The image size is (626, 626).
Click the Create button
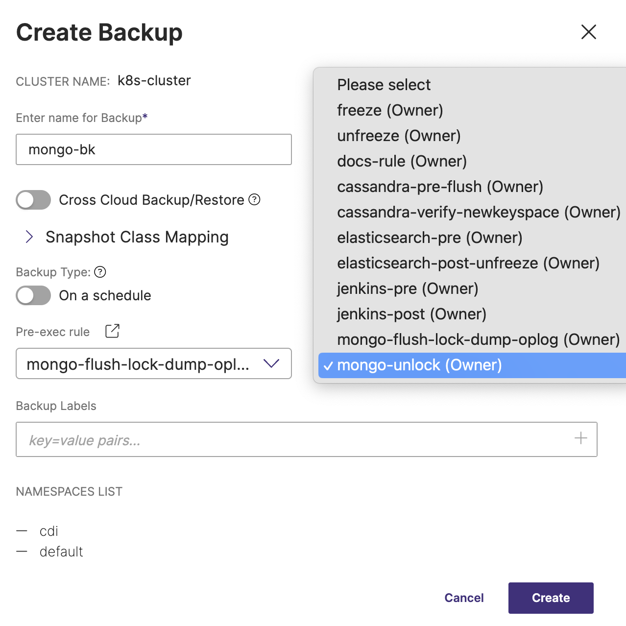pyautogui.click(x=551, y=598)
